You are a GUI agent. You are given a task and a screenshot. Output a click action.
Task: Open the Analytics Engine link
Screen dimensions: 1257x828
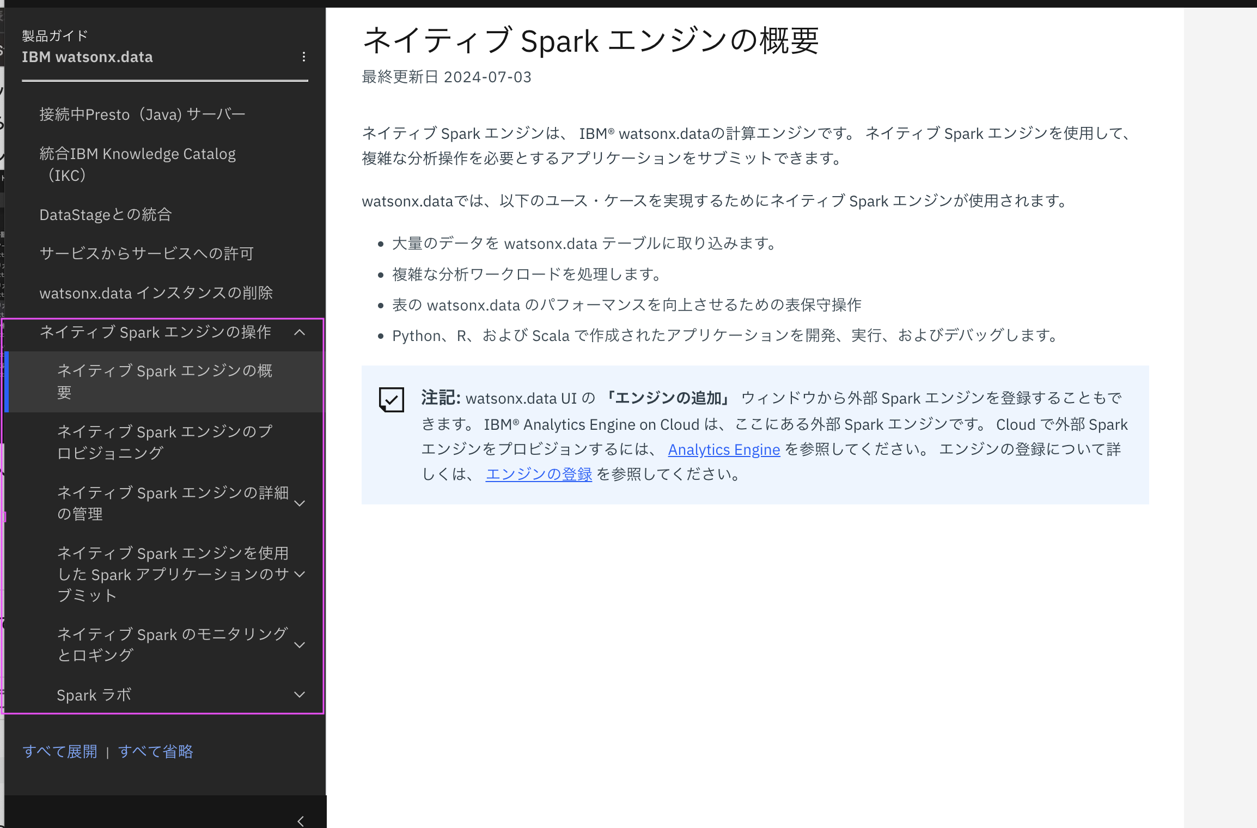[x=723, y=449]
